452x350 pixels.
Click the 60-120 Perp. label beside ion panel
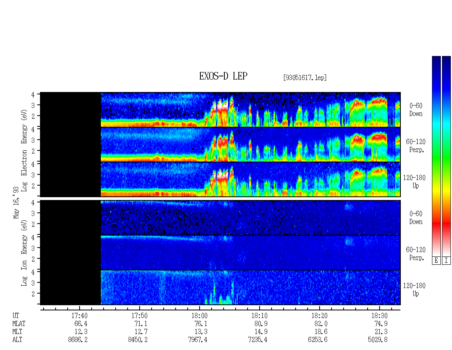(416, 254)
